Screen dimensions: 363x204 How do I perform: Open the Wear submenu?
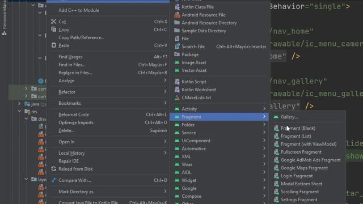(x=220, y=164)
